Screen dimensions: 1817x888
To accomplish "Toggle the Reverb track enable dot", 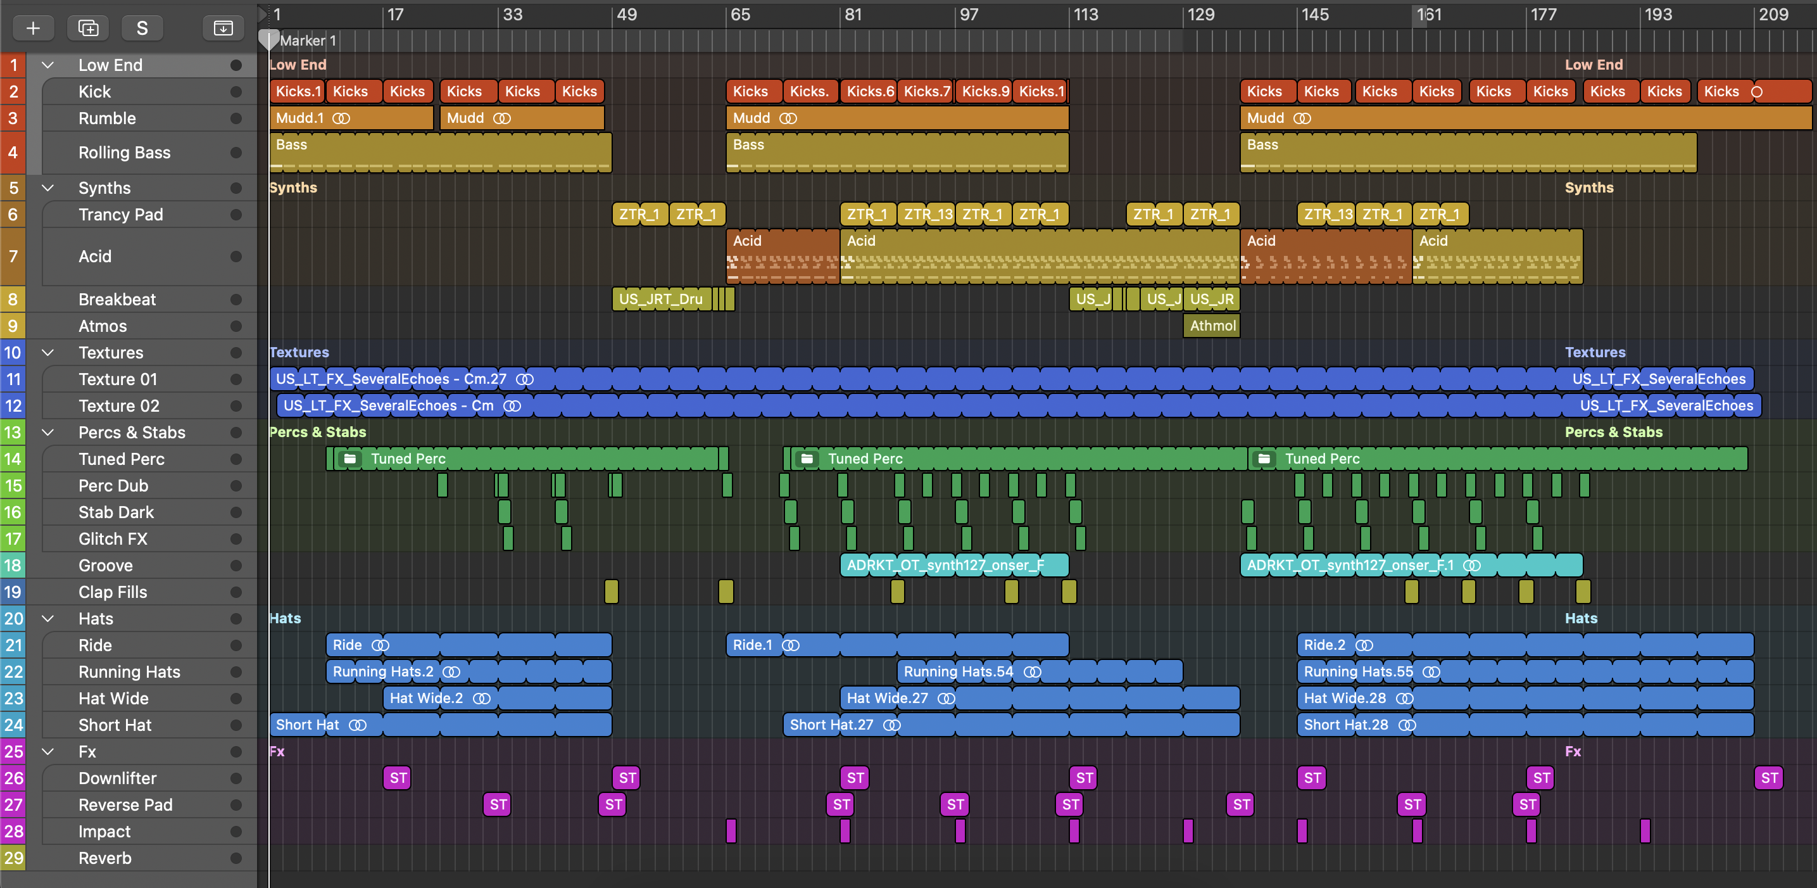I will [236, 858].
